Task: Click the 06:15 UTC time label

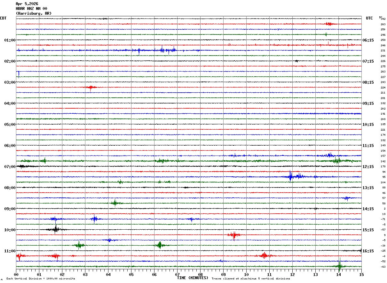Action: (x=368, y=40)
